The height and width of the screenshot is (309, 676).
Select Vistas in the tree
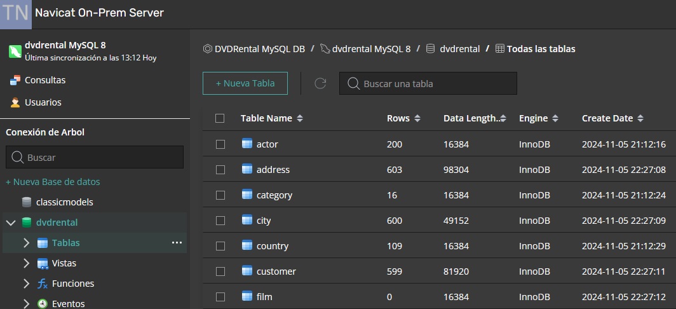pos(64,263)
